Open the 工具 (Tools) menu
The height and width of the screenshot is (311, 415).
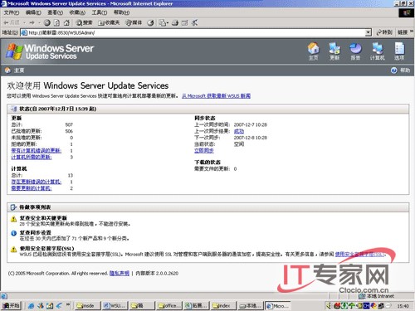[100, 12]
